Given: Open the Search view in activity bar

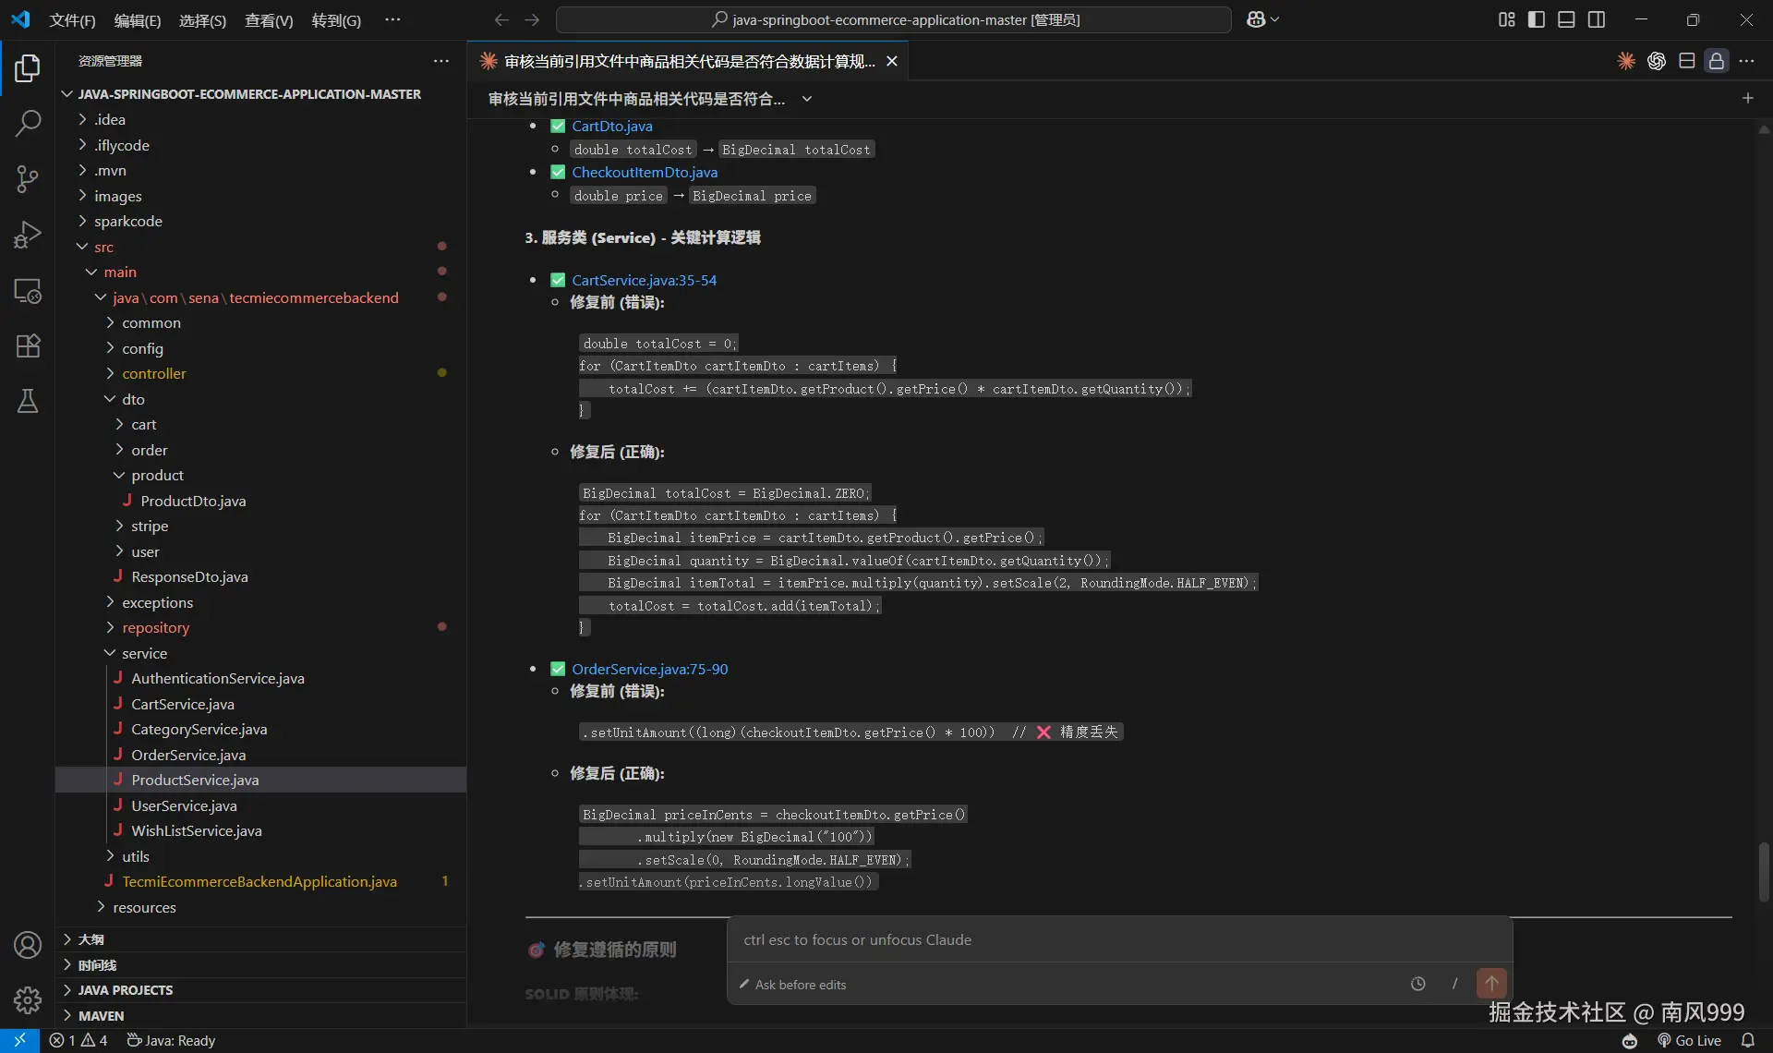Looking at the screenshot, I should click(28, 123).
